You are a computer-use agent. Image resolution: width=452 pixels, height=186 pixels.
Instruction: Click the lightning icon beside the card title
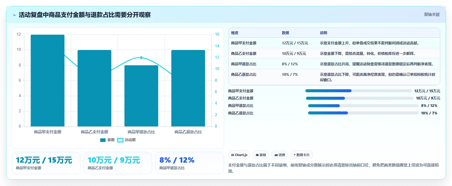pos(14,15)
